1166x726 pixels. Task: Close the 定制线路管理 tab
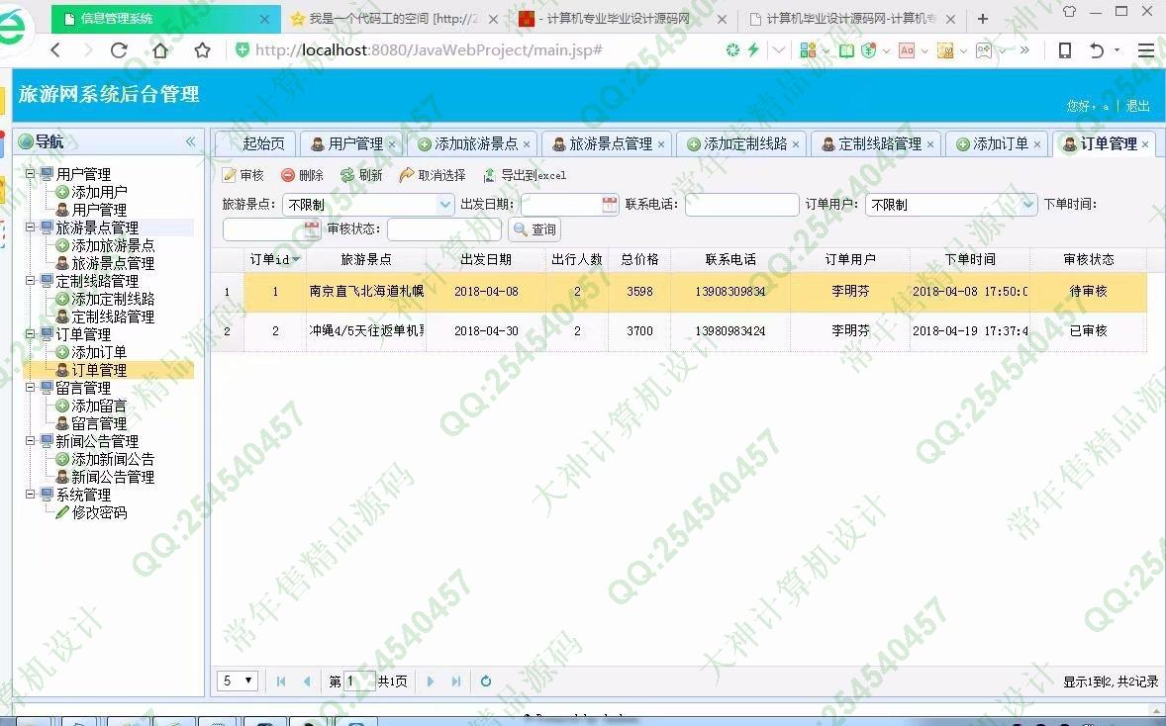930,144
